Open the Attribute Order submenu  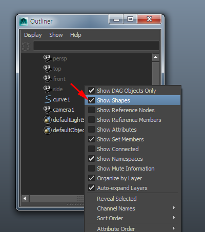tap(133, 228)
